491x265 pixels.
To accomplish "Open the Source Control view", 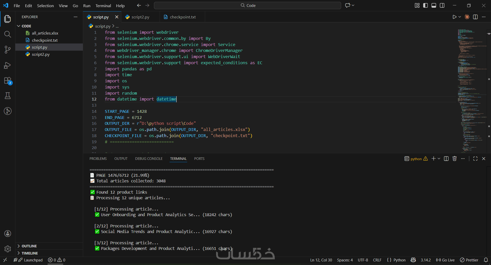I will pyautogui.click(x=8, y=50).
